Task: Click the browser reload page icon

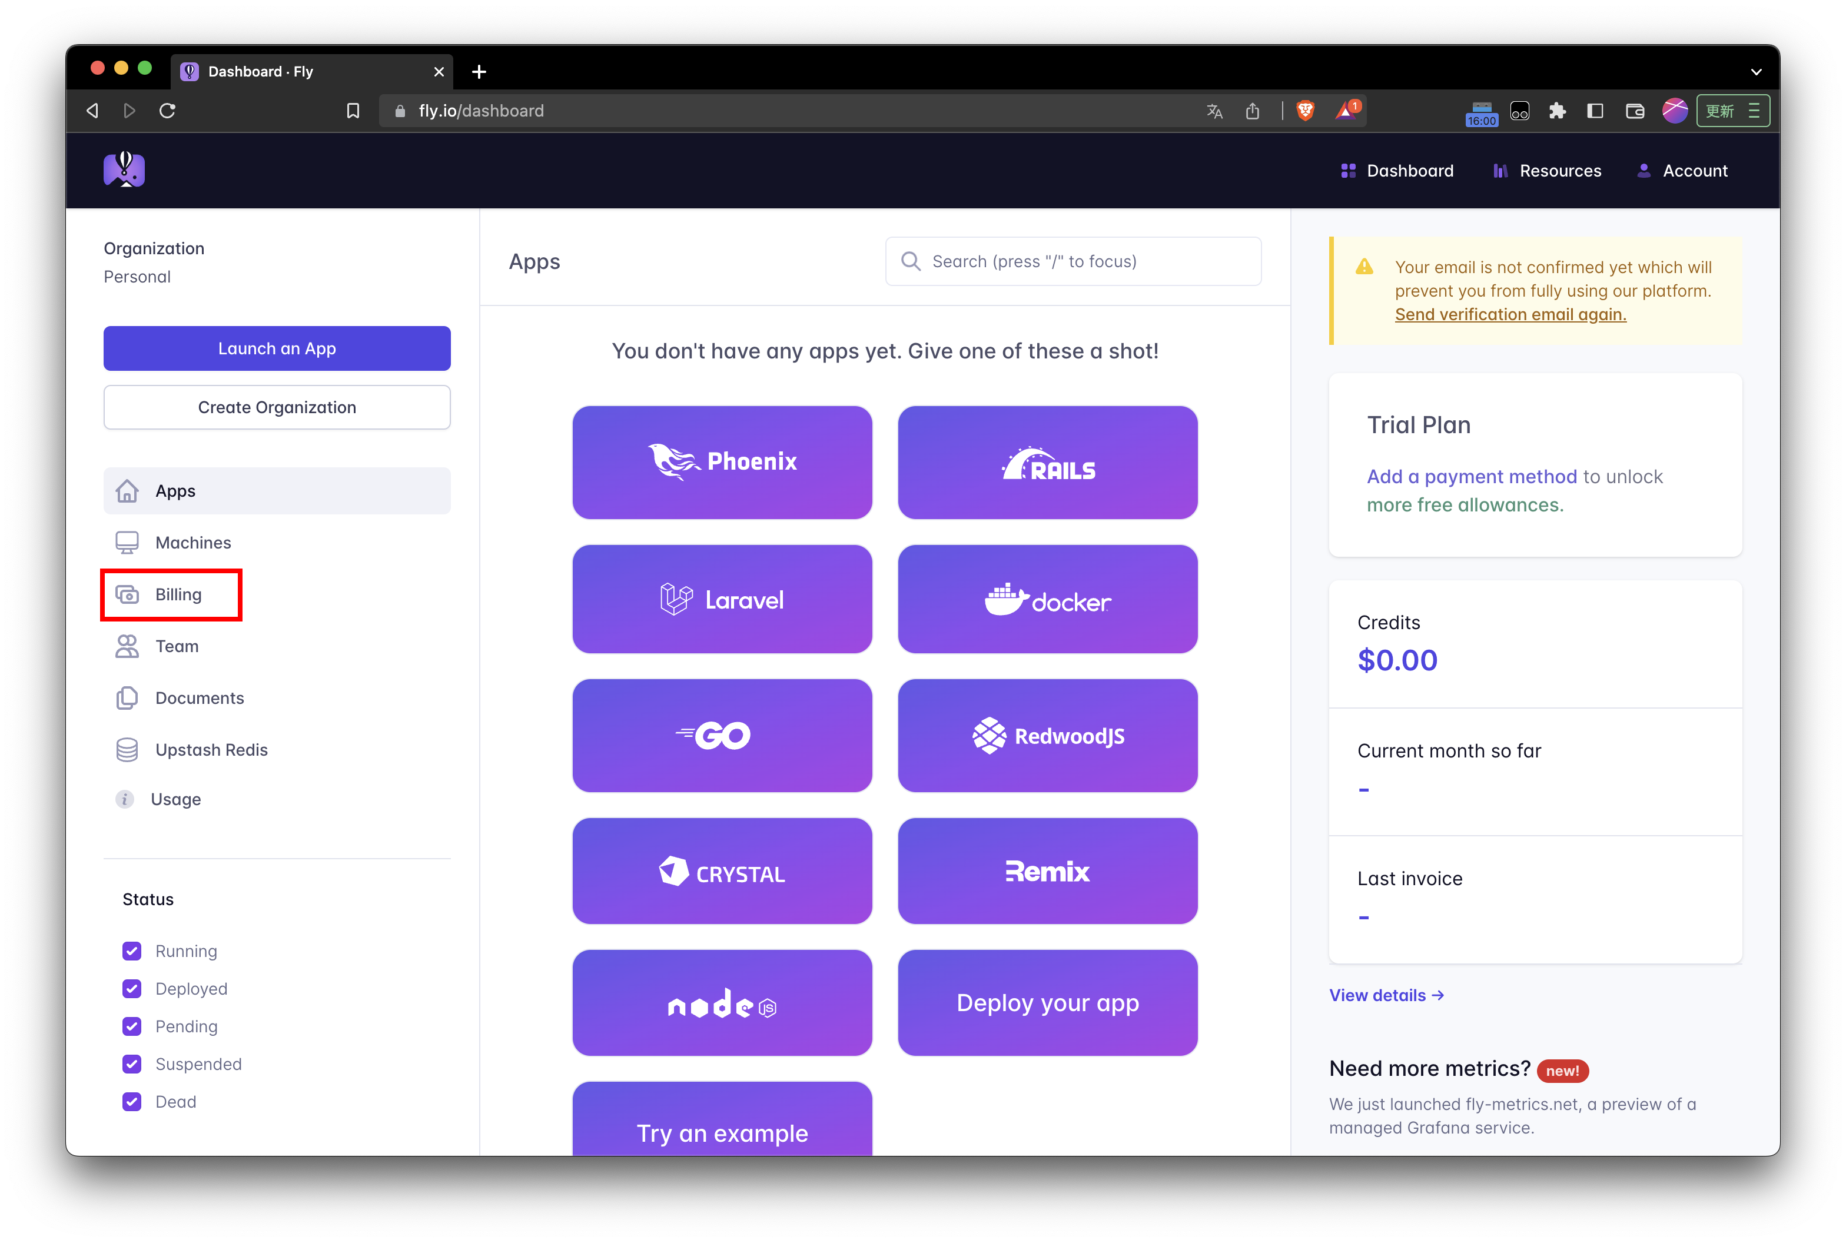Action: tap(167, 111)
